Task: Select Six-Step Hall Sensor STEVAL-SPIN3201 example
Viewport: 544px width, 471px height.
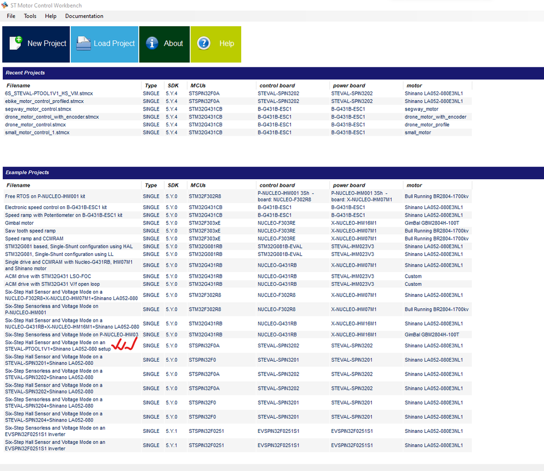Action: (54, 360)
